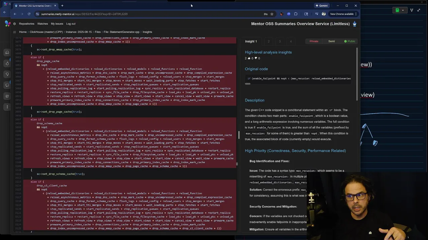Select the Insight 1 tab
Screen dimensions: 428x240
251,41
